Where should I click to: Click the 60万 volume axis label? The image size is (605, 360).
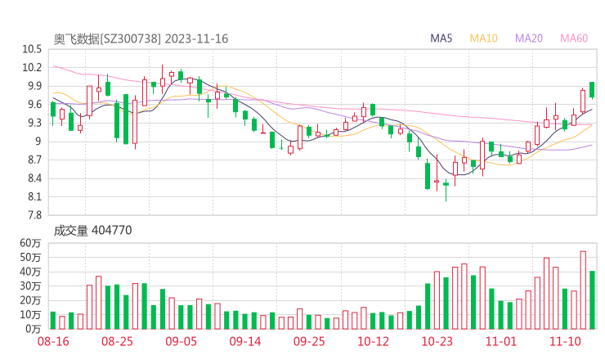click(30, 243)
